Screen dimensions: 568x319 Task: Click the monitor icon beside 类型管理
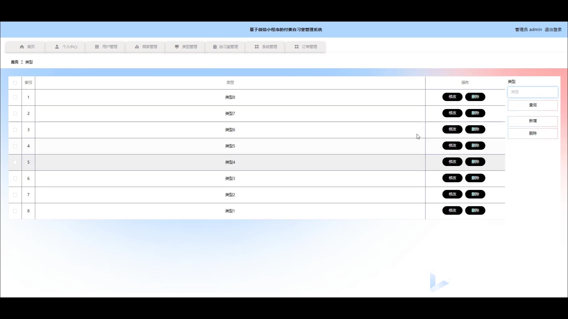pos(177,47)
